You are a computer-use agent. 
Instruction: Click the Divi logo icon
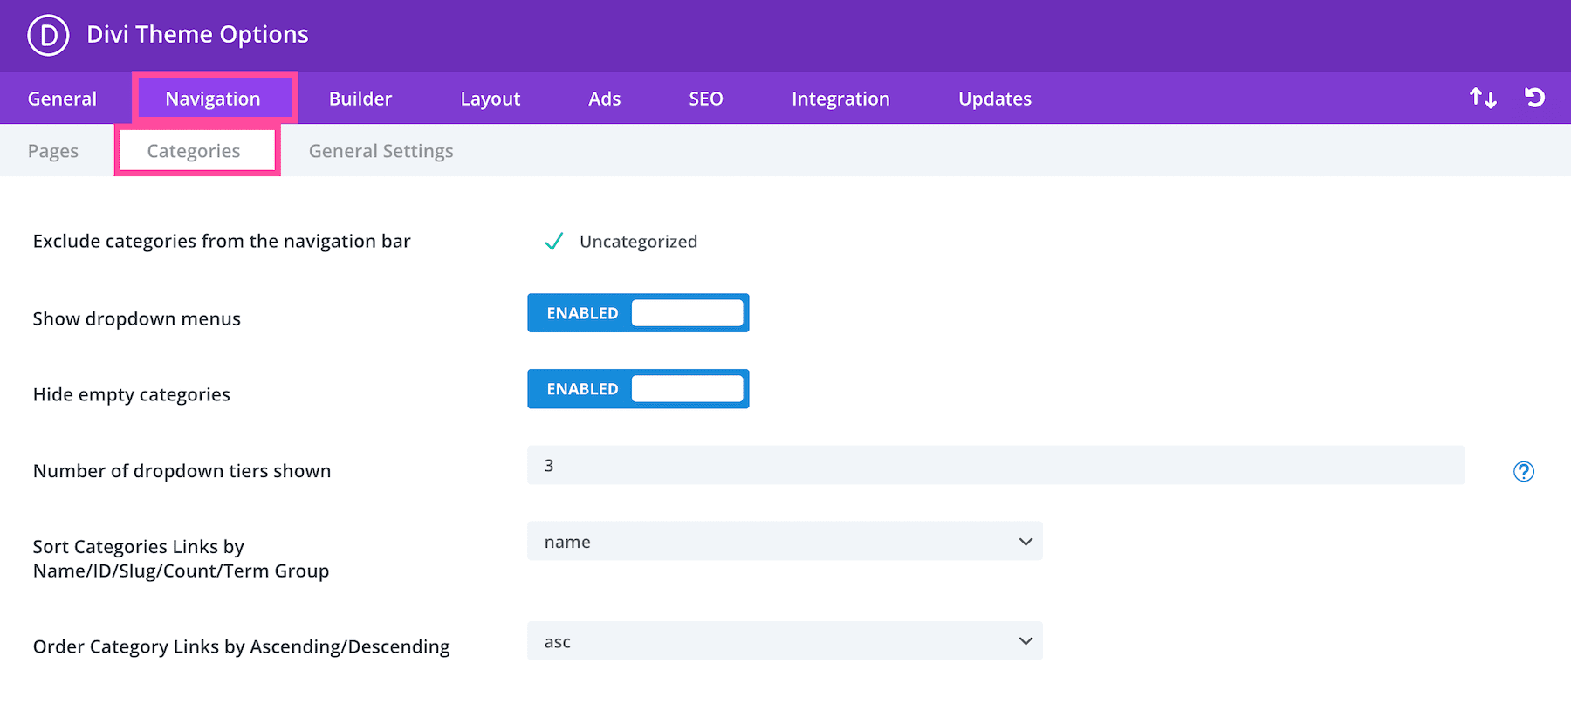[48, 36]
